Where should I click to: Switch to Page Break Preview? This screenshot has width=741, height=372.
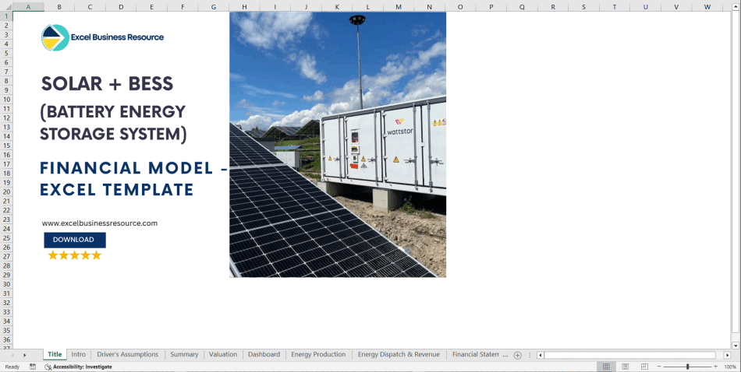point(645,367)
